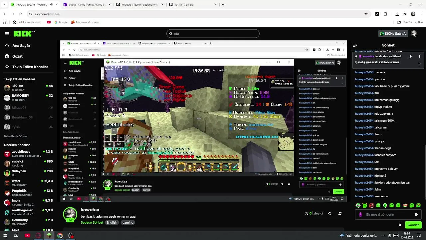Click the KICKs Satın Al button
Viewport: 426px width, 240px height.
(x=393, y=34)
